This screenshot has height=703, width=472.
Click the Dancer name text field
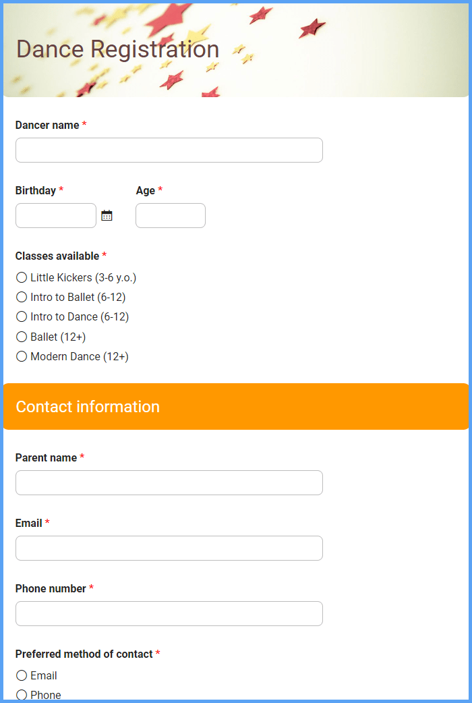point(169,150)
